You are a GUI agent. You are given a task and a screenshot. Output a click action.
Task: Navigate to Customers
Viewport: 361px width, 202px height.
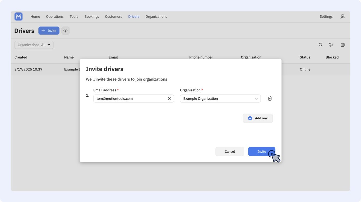coord(114,16)
